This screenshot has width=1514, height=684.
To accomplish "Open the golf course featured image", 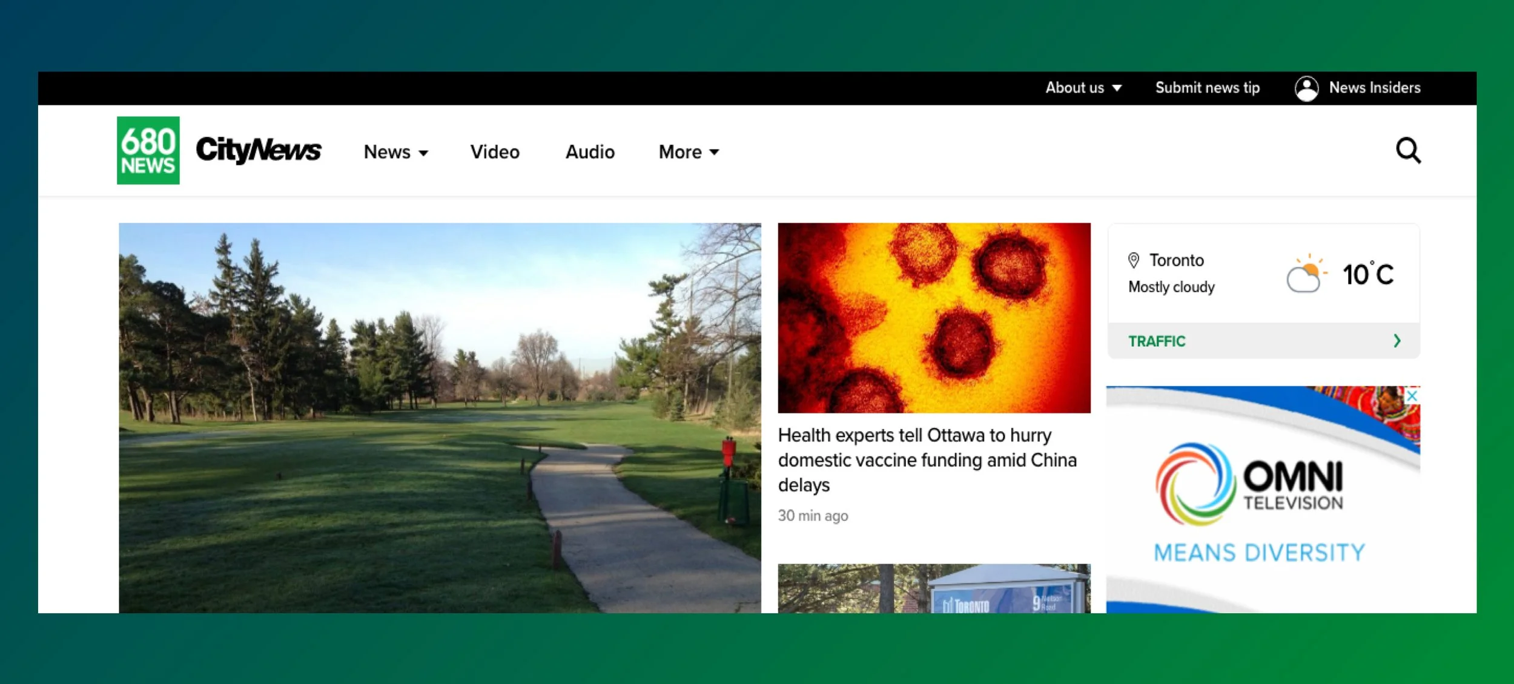I will coord(440,418).
